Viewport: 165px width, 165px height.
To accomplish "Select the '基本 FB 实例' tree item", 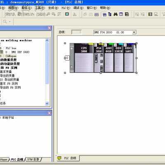I will (9, 83).
